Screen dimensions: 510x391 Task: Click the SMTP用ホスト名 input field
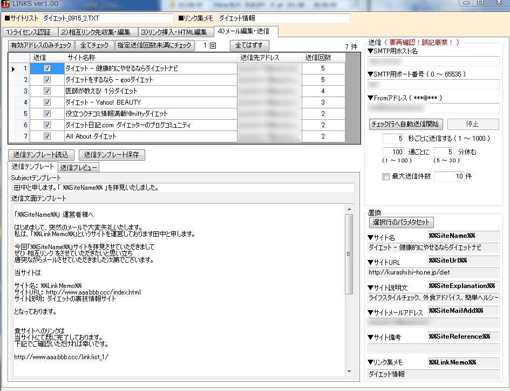point(433,61)
